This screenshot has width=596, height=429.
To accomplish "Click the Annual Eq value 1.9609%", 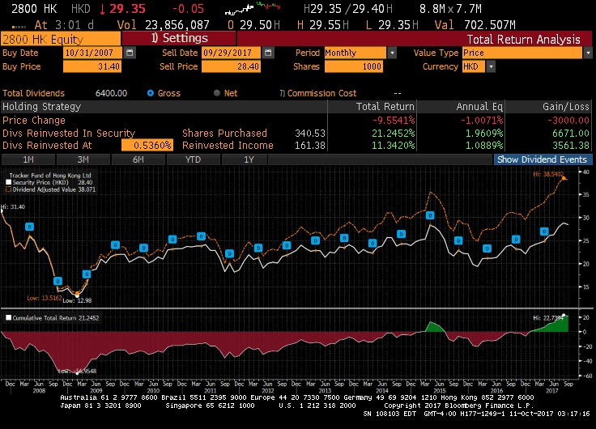I will (x=484, y=134).
